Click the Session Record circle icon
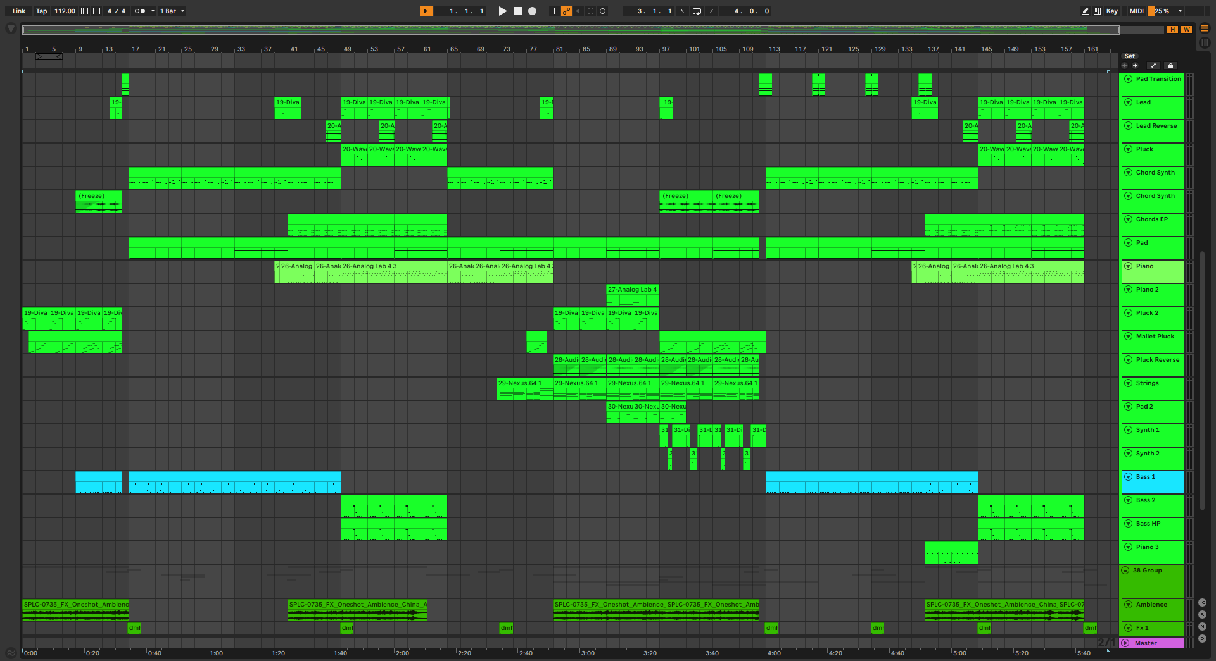This screenshot has width=1216, height=661. point(602,11)
